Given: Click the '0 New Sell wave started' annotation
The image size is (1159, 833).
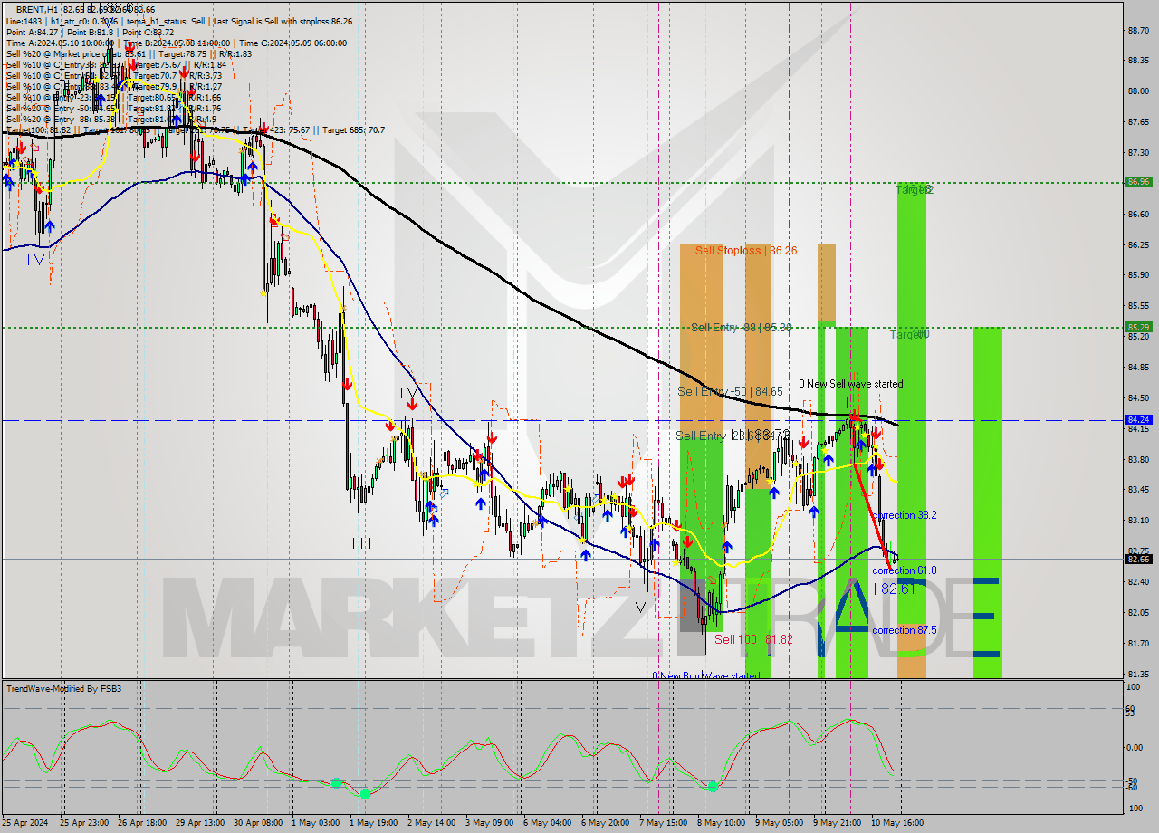Looking at the screenshot, I should tap(850, 384).
